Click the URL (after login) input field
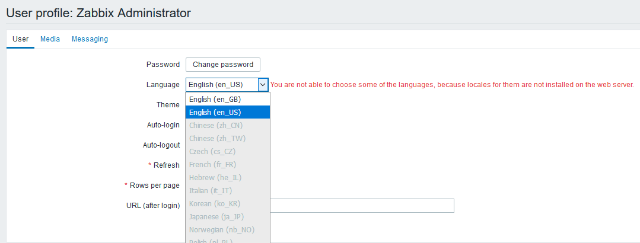Screen dimensions: 640x243 click(362, 206)
